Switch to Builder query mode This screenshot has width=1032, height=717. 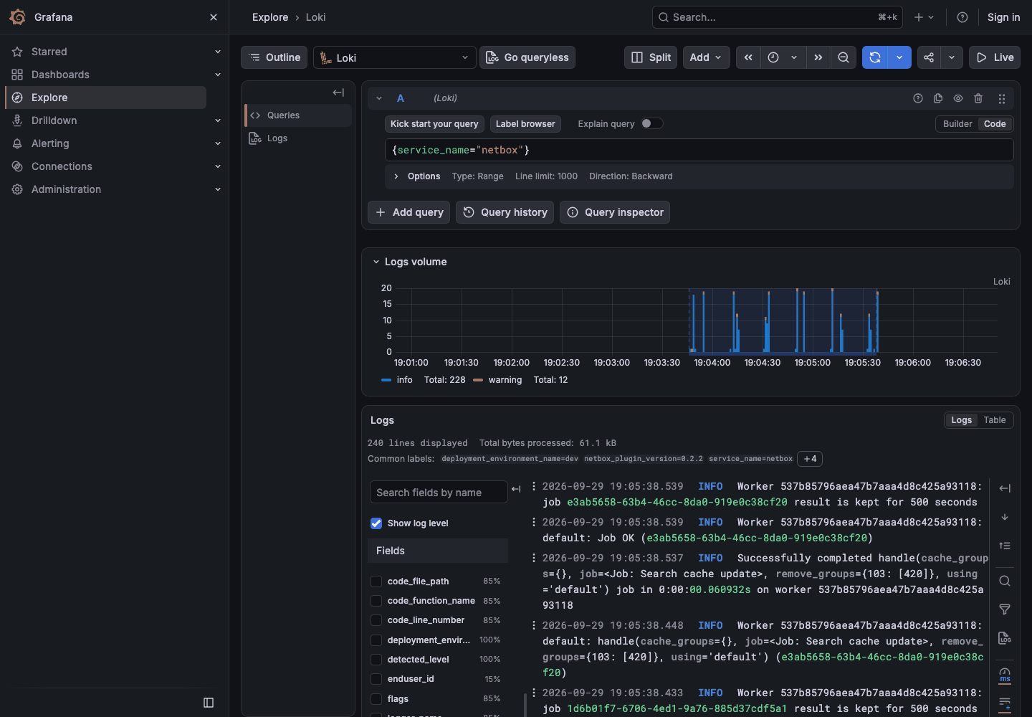pos(957,124)
